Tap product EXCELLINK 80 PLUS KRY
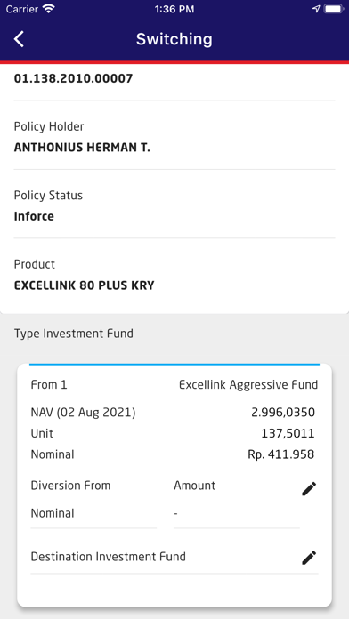 click(85, 285)
